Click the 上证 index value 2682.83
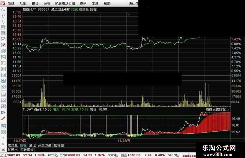Image resolution: width=245 pixels, height=158 pixels. tap(13, 155)
